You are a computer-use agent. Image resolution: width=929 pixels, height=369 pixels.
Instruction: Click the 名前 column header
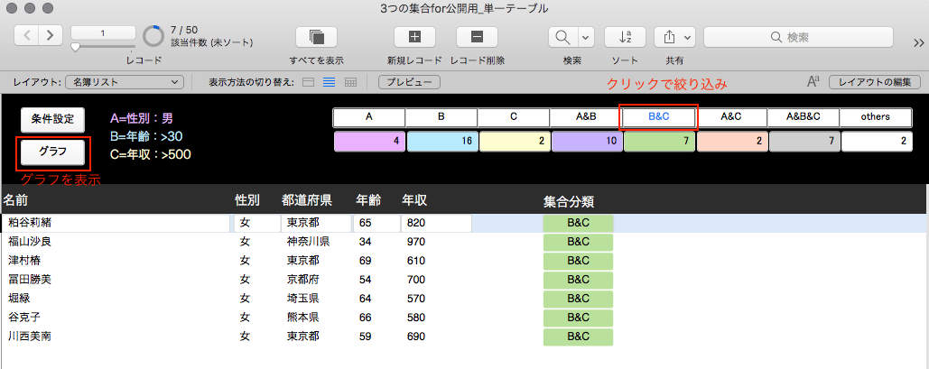15,200
